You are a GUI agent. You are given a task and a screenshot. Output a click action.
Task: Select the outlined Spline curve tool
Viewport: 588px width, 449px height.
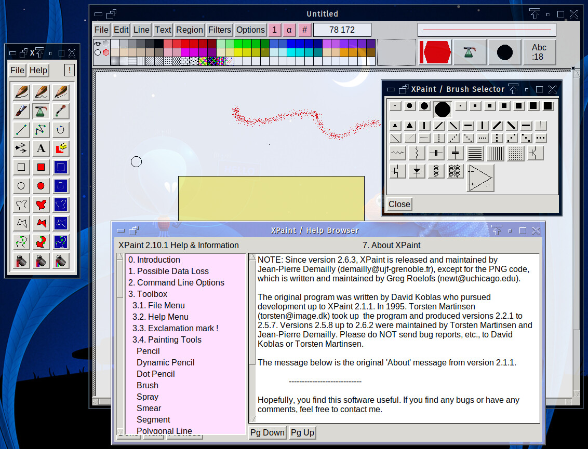[21, 242]
